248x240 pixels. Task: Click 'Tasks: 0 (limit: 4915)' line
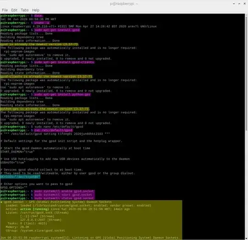pyautogui.click(x=27, y=224)
